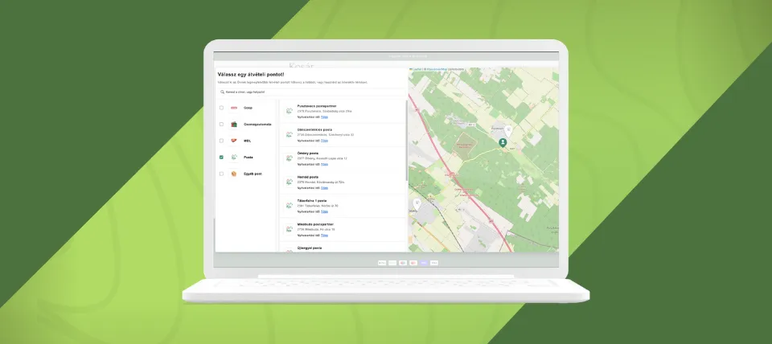Click the red Gosp logo icon

pyautogui.click(x=234, y=108)
